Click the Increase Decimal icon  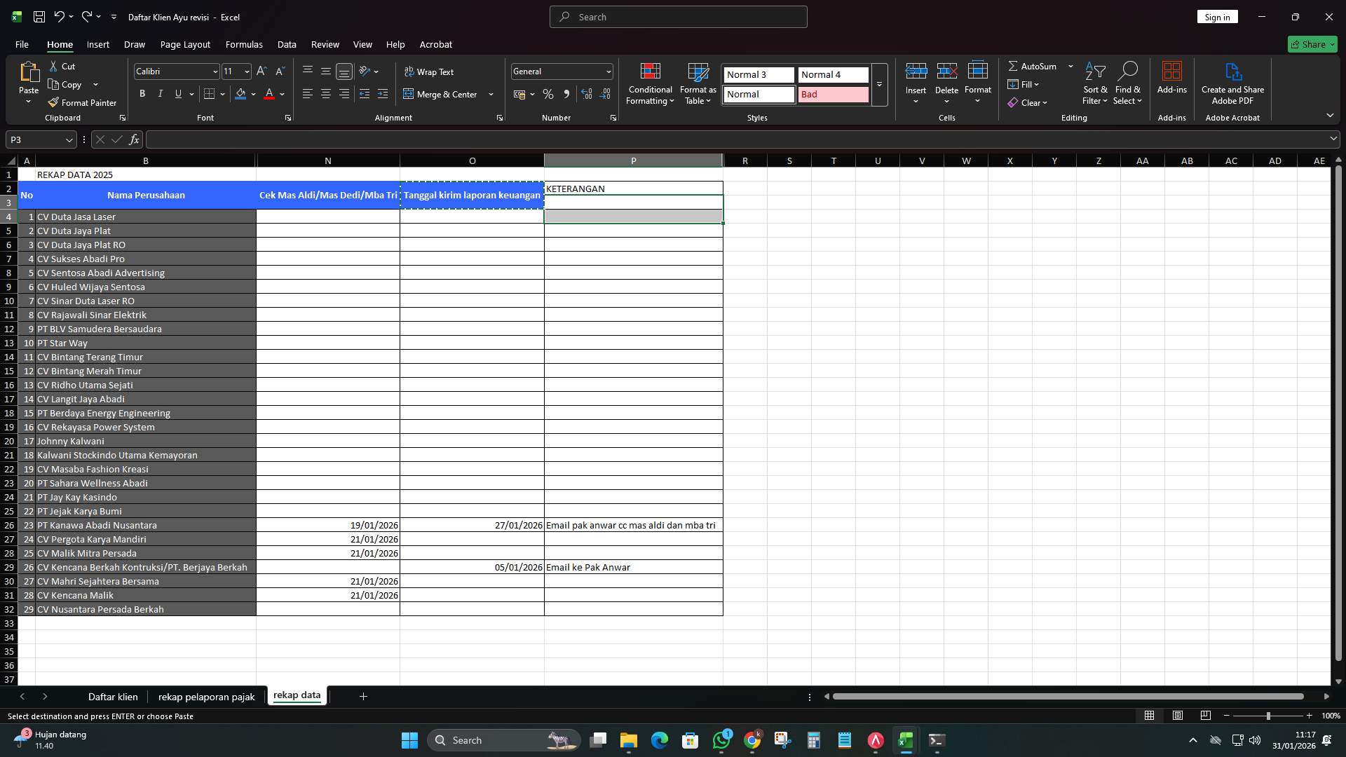coord(587,94)
